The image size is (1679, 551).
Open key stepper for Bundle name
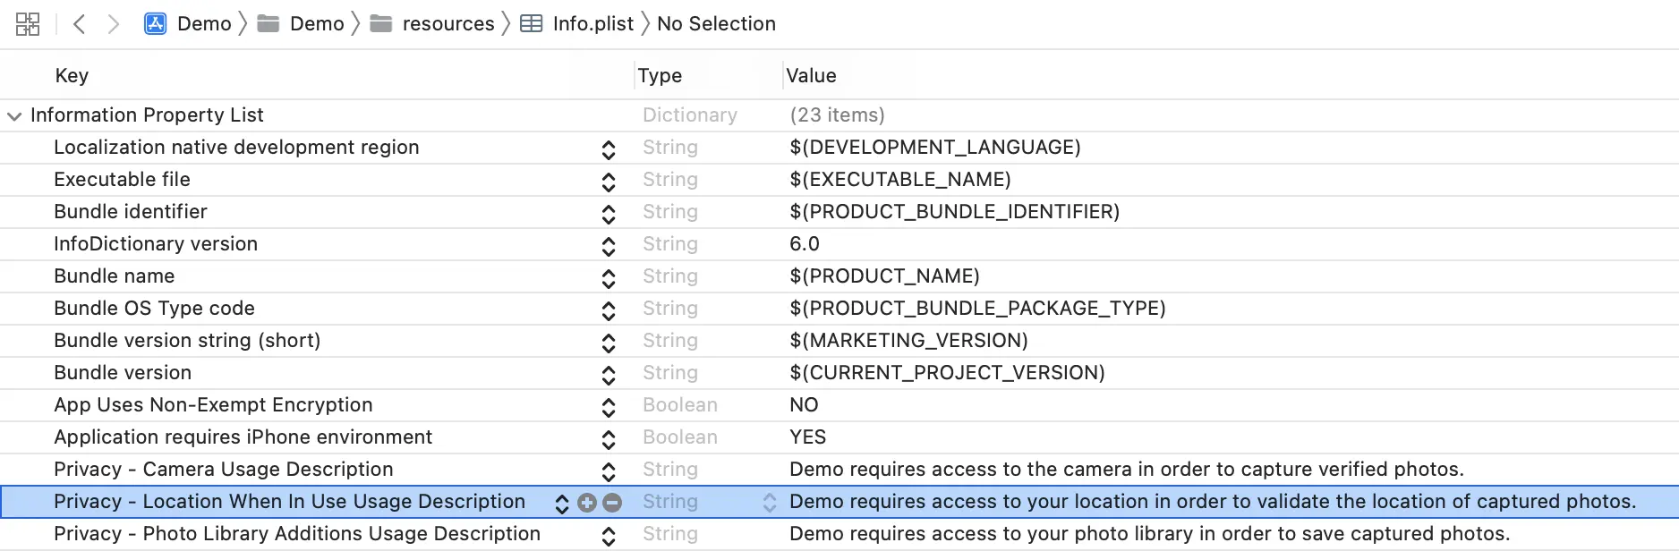pyautogui.click(x=609, y=278)
